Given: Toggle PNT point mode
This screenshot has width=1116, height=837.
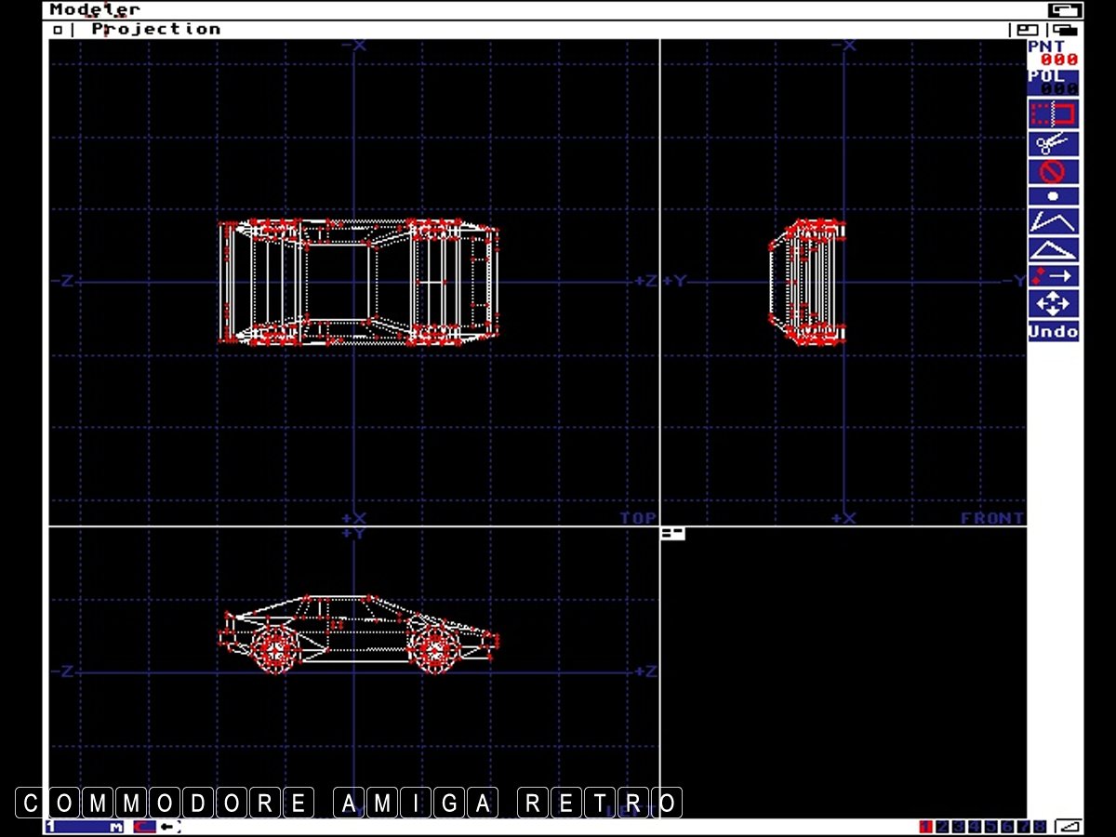Looking at the screenshot, I should (1053, 53).
